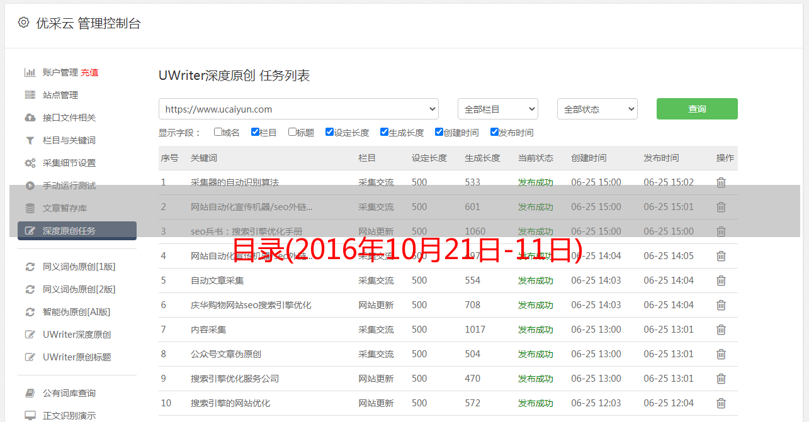Expand the 全部栏目 dropdown
The image size is (809, 422).
[497, 109]
